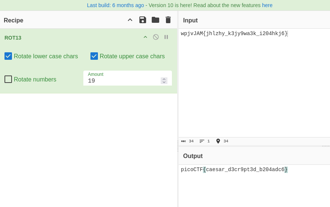330x207 pixels.
Task: Disable the ROT13 operation
Action: tap(156, 37)
